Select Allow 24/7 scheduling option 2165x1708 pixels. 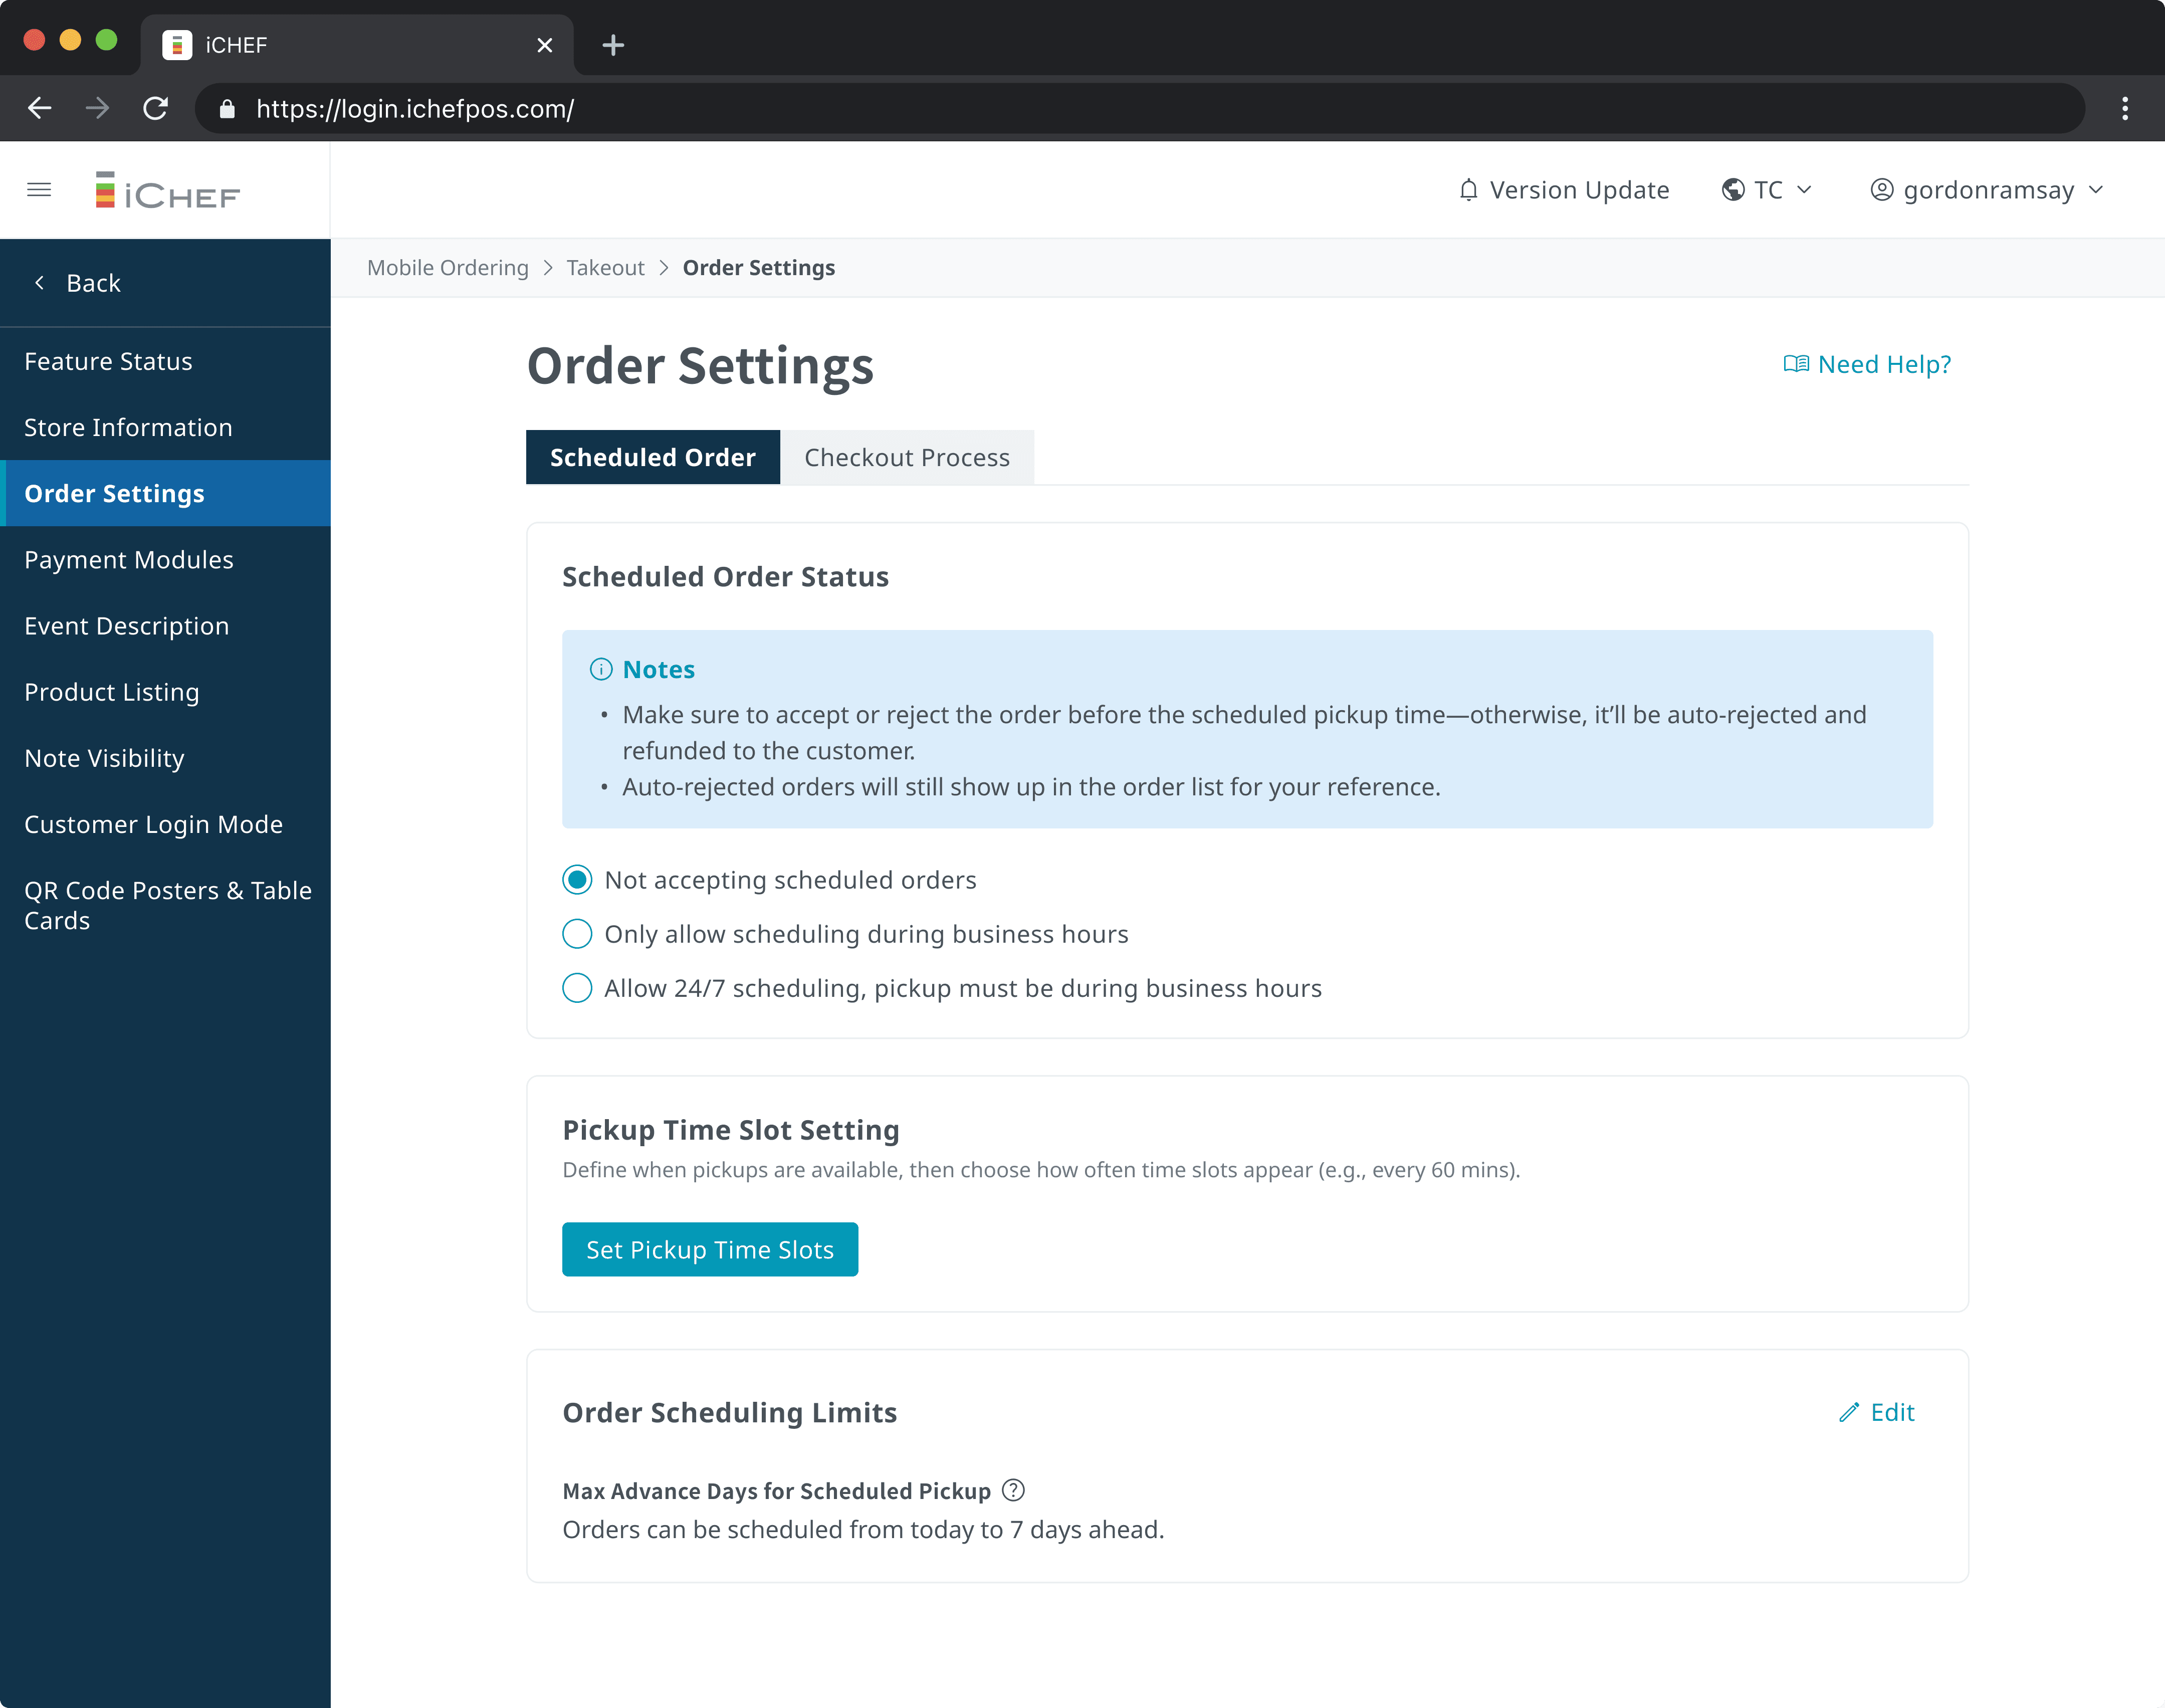[x=577, y=988]
